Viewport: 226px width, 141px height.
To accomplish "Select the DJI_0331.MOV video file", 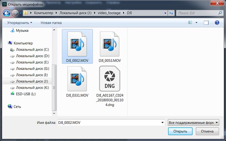I will [x=77, y=81].
